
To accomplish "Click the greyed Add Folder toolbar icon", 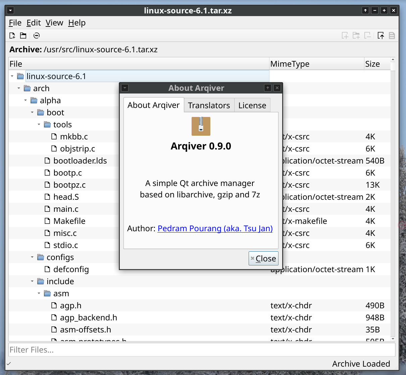I will coord(356,36).
